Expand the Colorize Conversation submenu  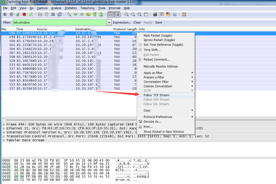166,86
